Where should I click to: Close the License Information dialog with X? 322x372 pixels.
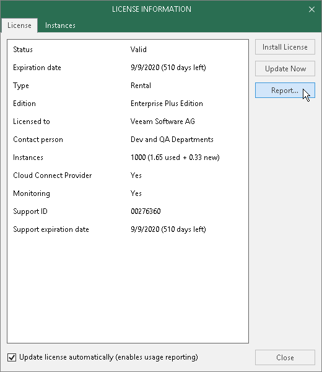click(311, 9)
